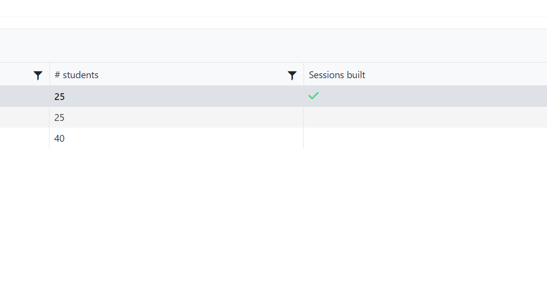This screenshot has width=547, height=284.
Task: Click the green checkmark under Sessions built
Action: click(x=314, y=96)
